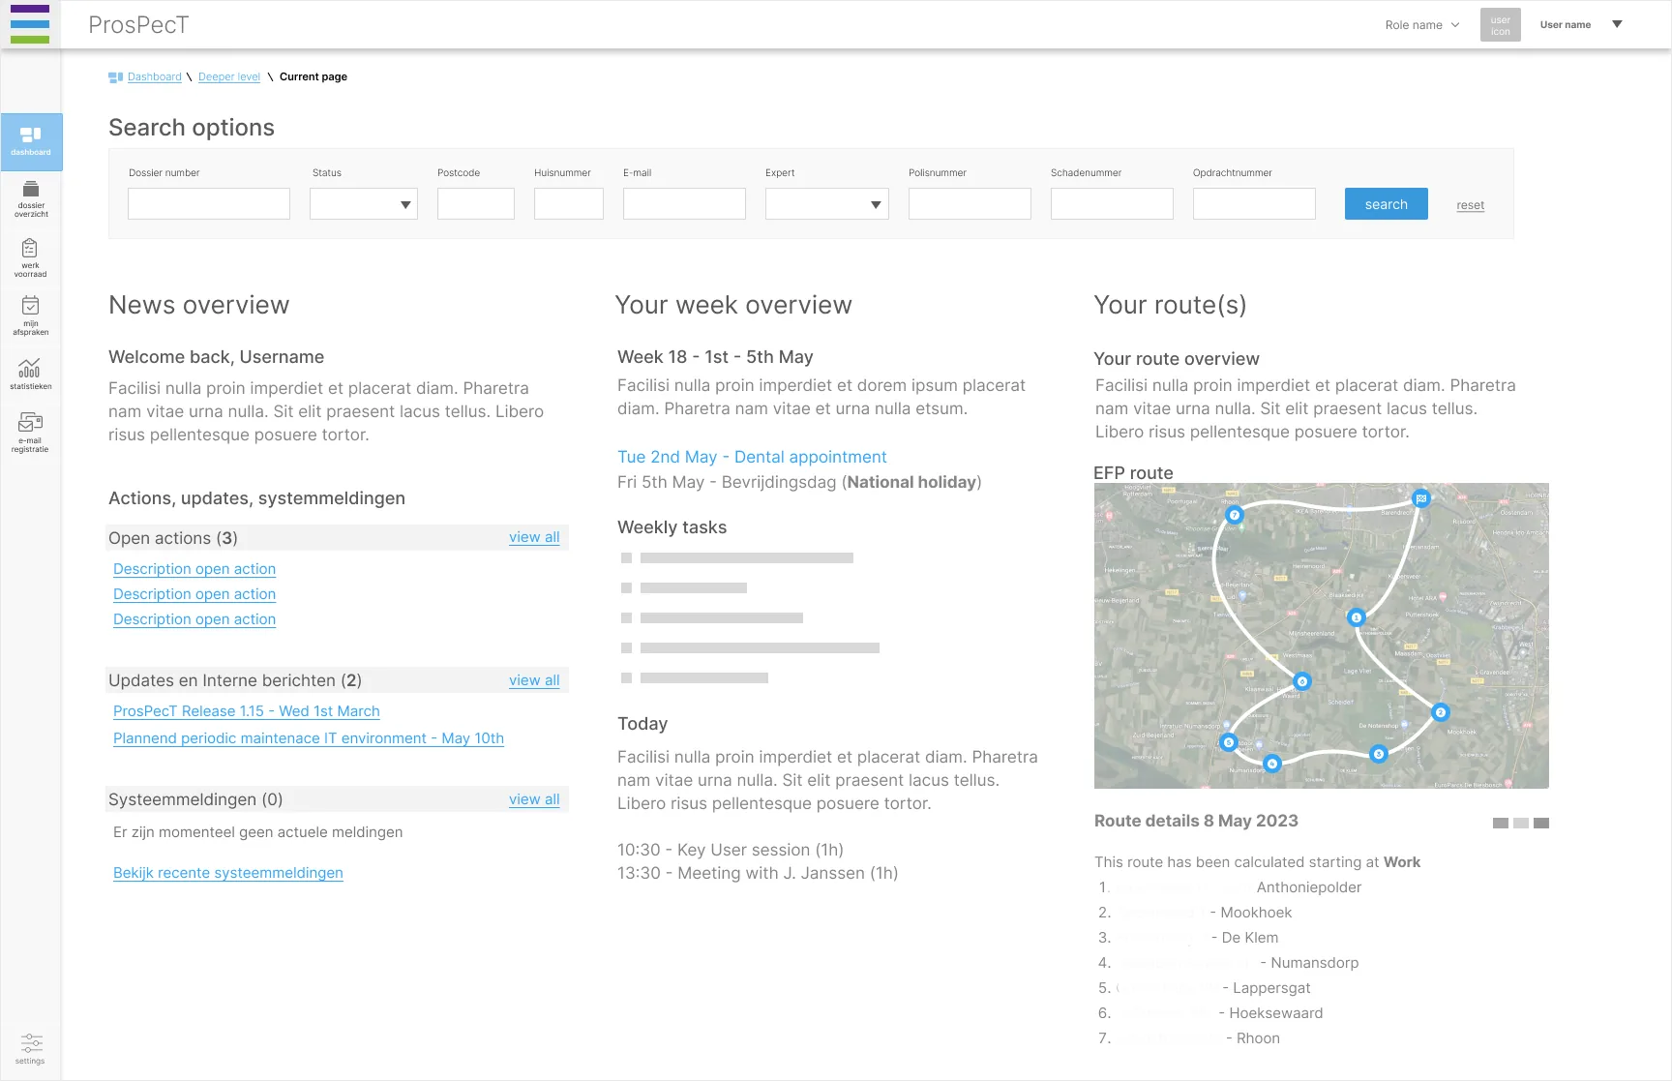Open Tue 2nd May Dental appointment

click(x=752, y=457)
